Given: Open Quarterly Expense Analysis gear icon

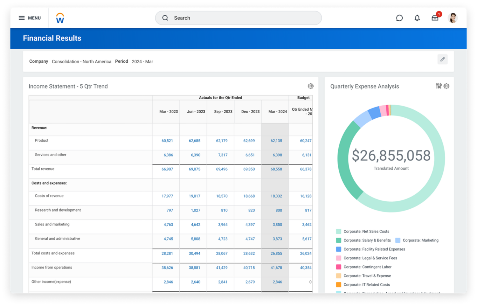Looking at the screenshot, I should point(446,86).
